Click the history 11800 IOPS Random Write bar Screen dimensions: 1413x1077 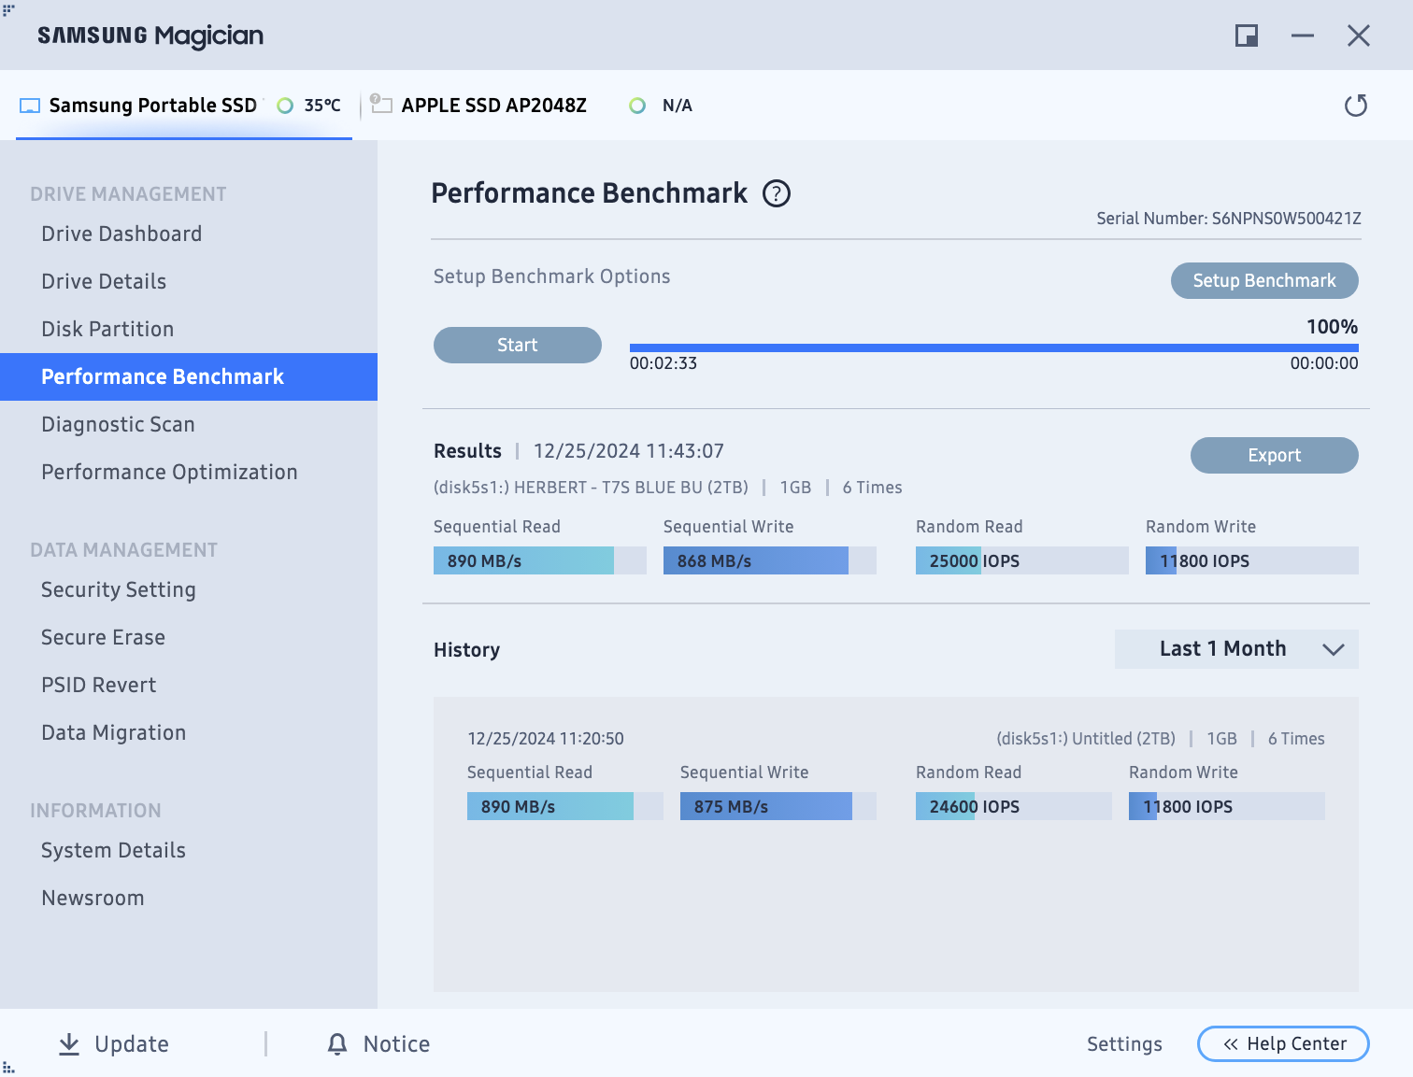1227,806
